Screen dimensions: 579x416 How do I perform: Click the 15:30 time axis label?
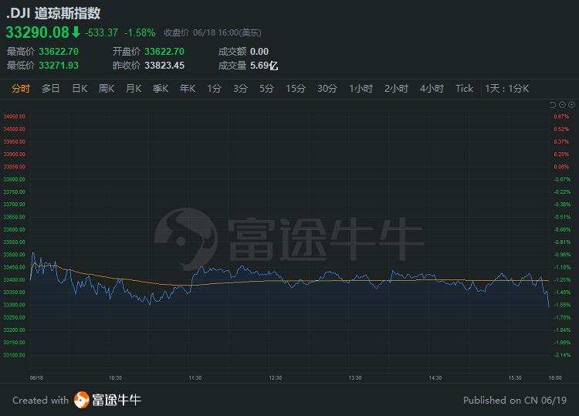coord(515,378)
